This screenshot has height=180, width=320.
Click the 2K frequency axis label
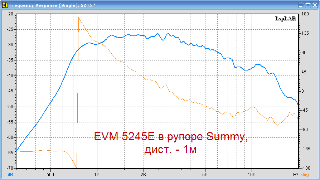point(144,175)
